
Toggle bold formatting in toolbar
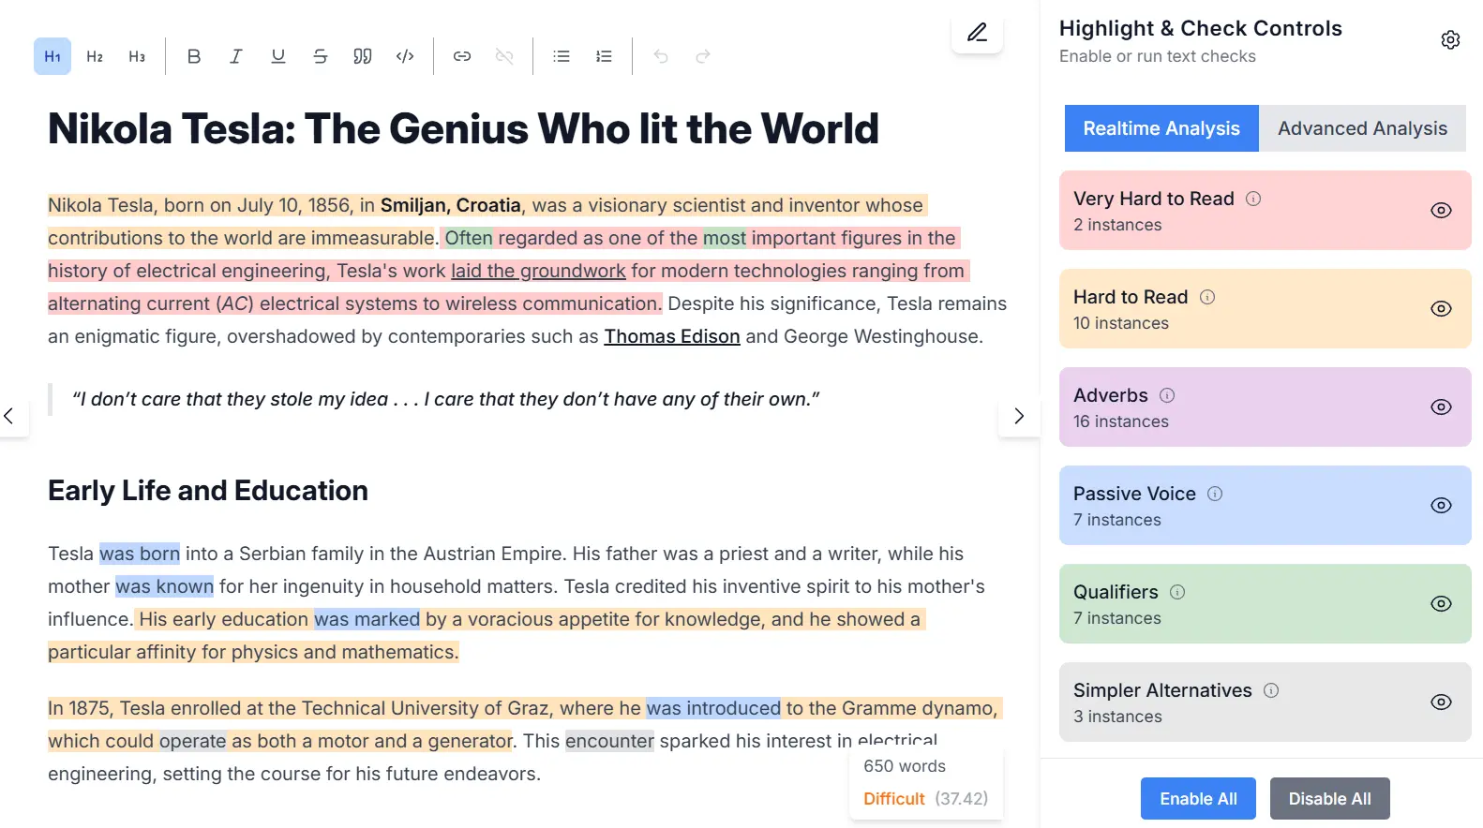point(194,56)
